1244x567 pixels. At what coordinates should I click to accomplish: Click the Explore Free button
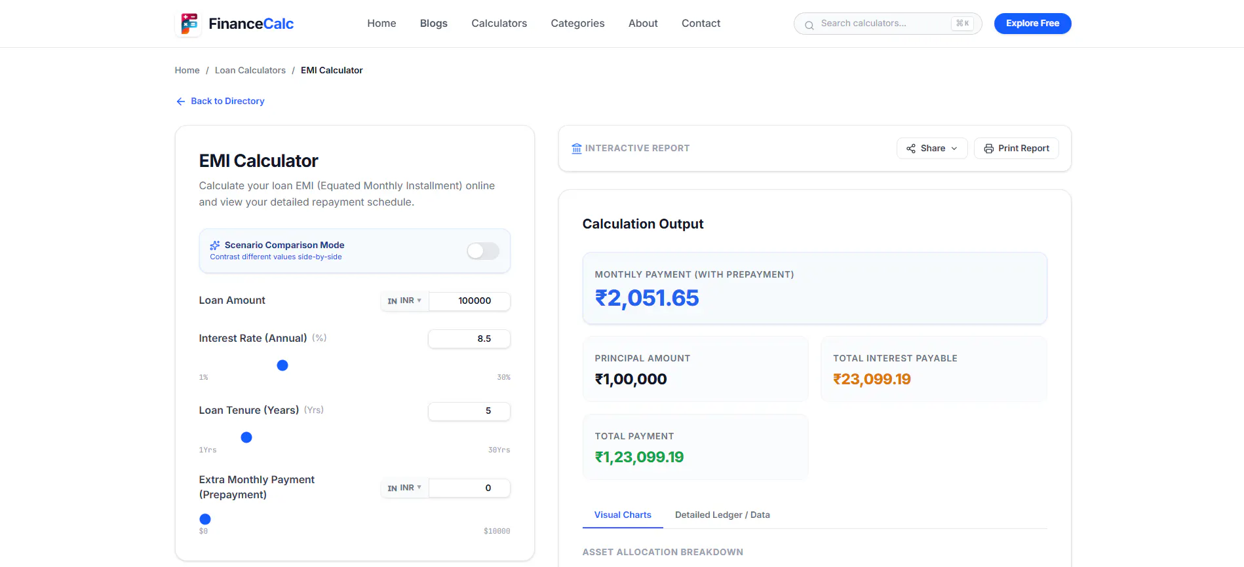click(x=1032, y=24)
